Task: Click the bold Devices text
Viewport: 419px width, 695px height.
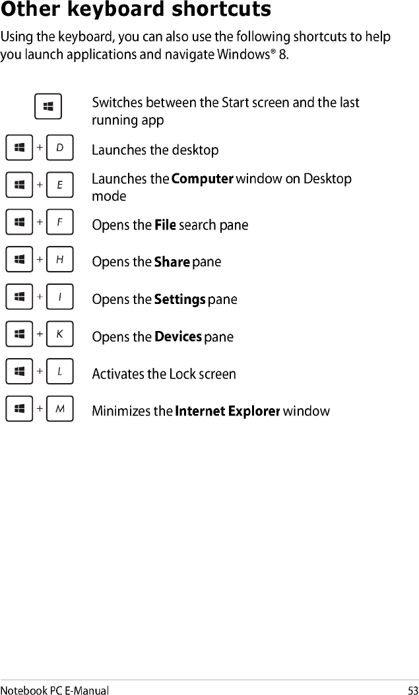Action: (x=177, y=337)
